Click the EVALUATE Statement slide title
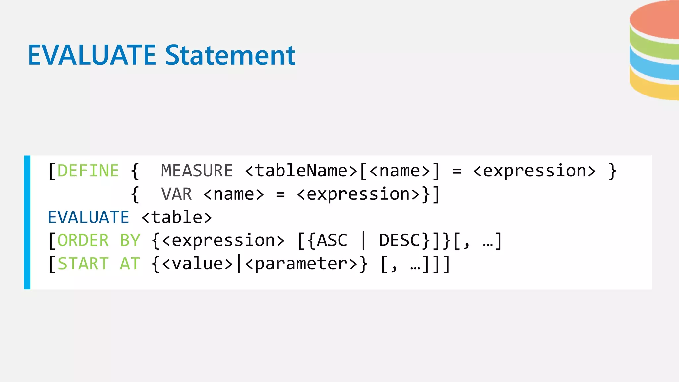 (x=161, y=55)
